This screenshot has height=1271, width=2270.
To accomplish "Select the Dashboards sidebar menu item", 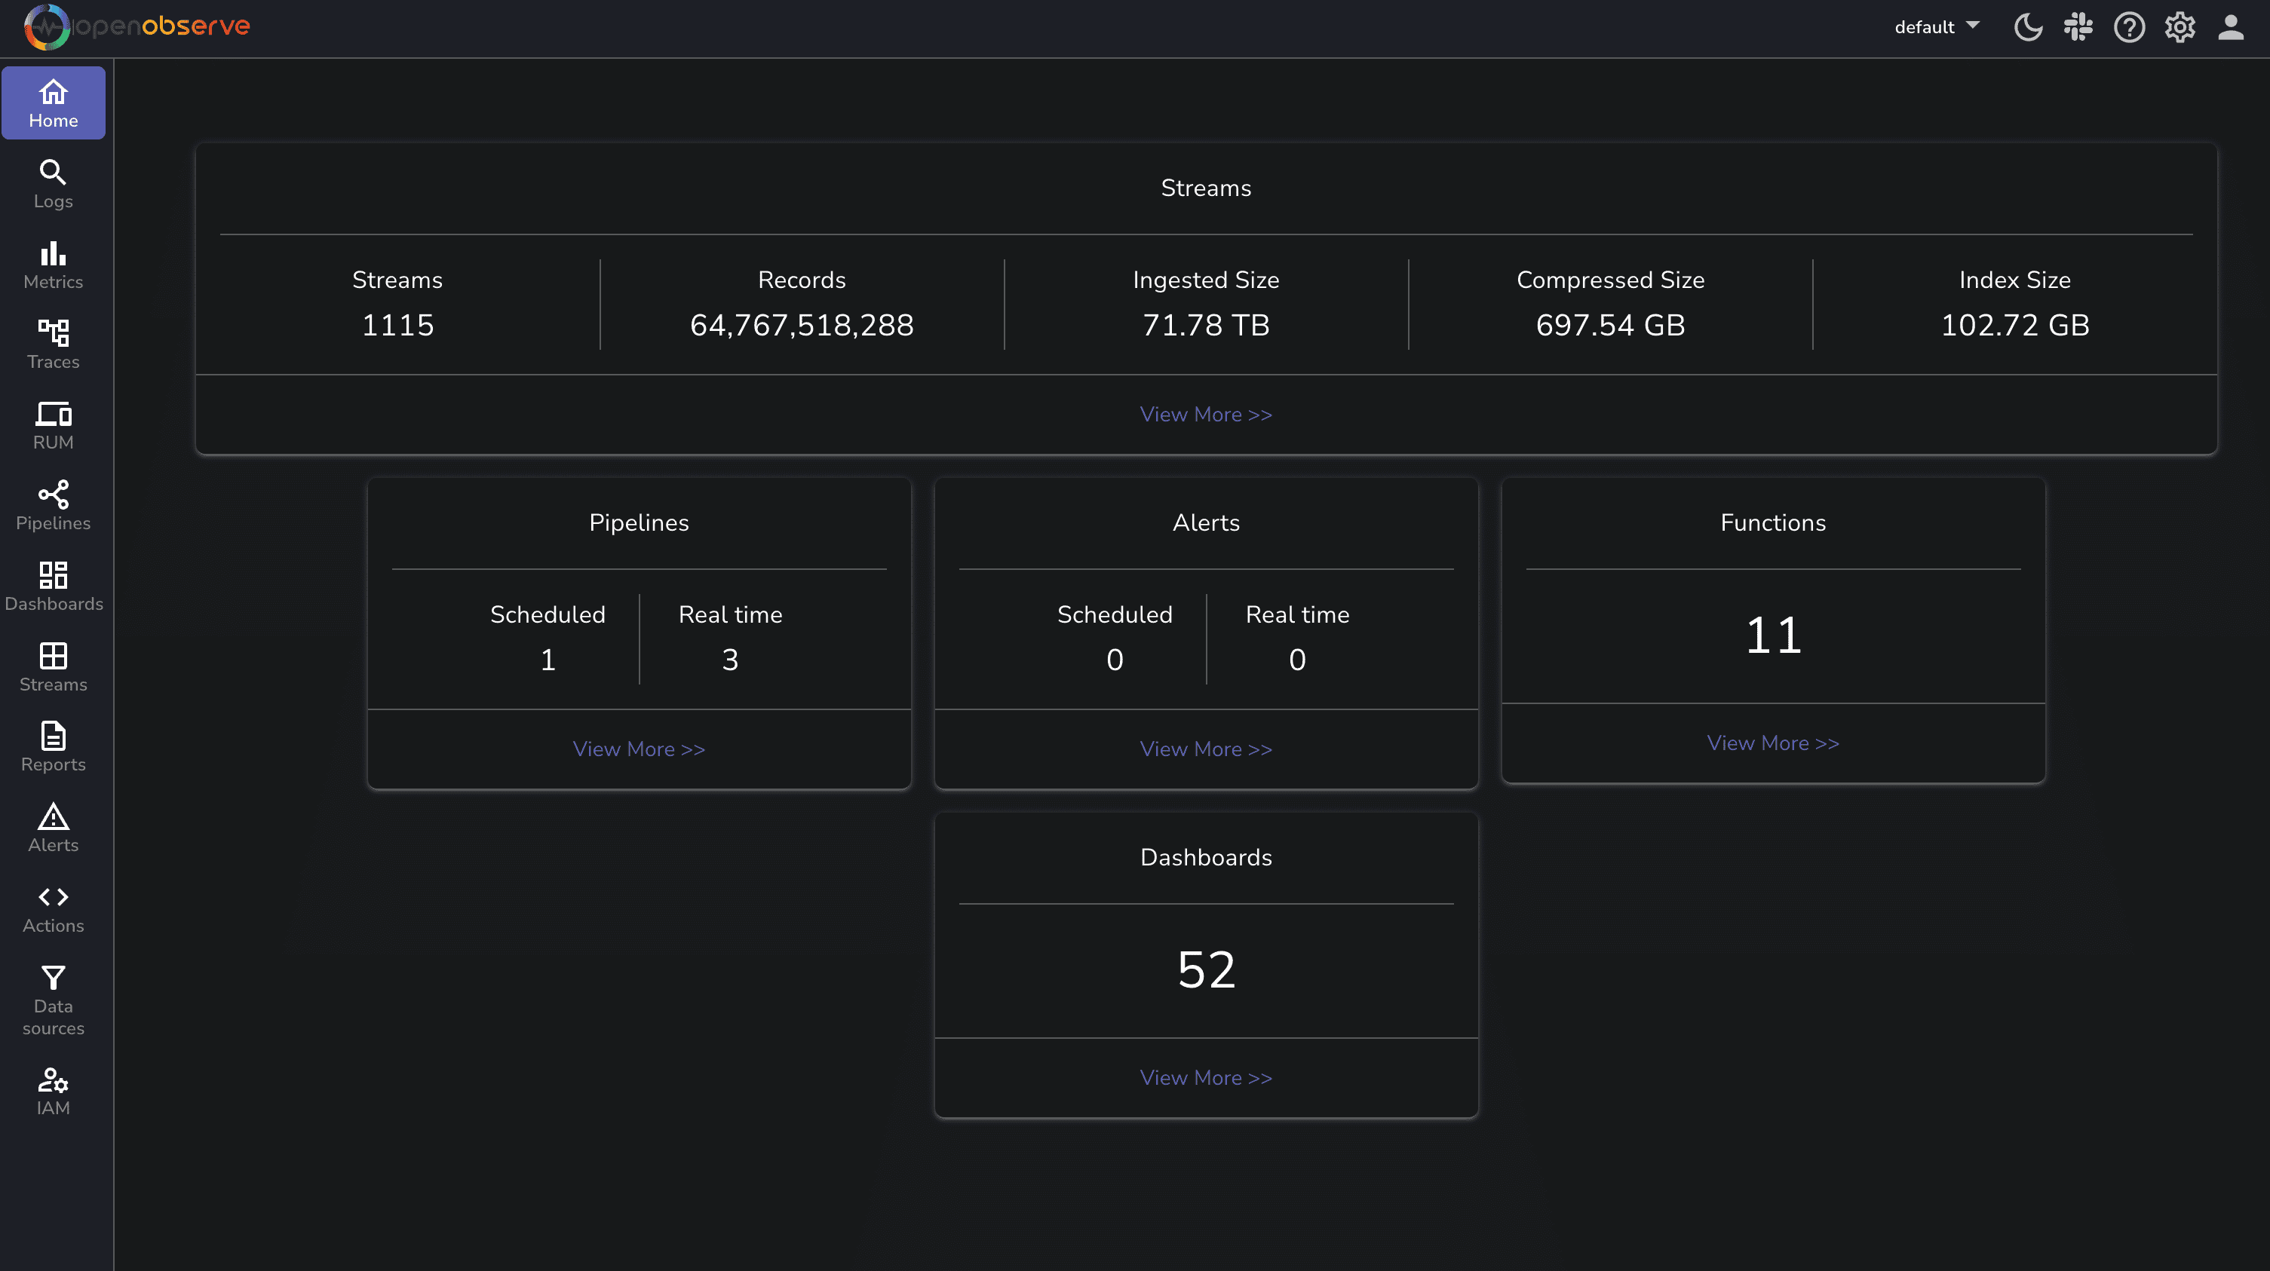I will [53, 586].
